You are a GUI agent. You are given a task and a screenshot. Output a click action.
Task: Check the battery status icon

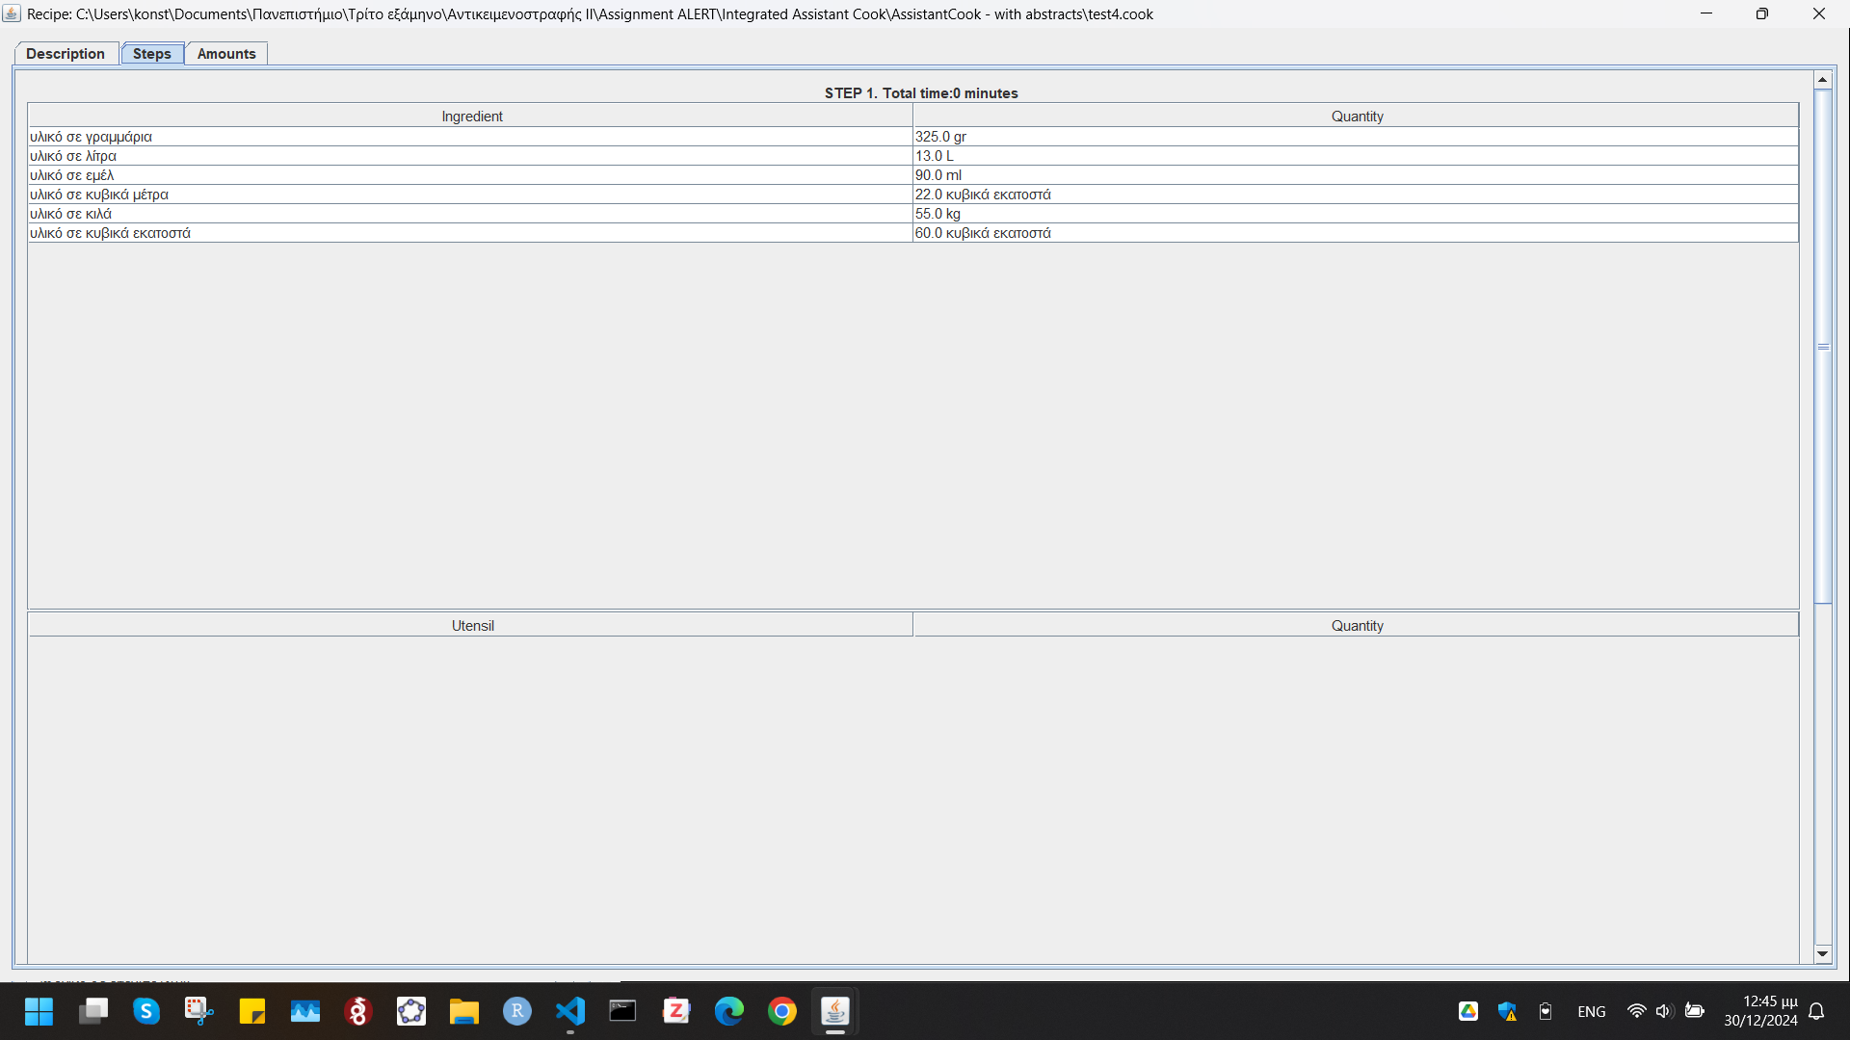click(x=1695, y=1011)
